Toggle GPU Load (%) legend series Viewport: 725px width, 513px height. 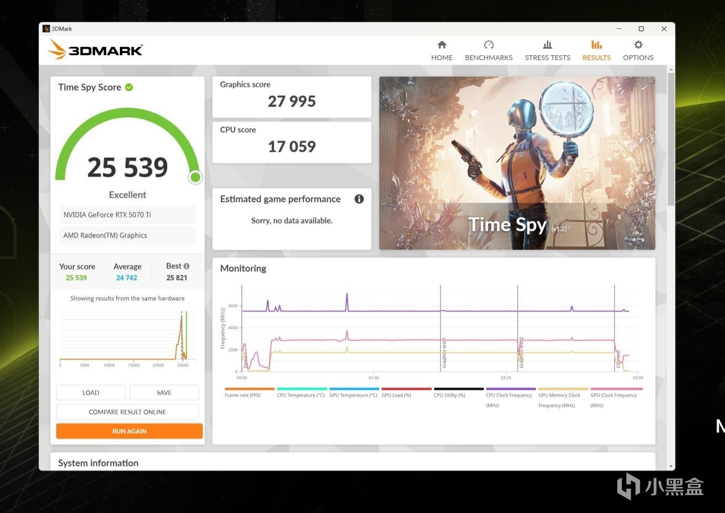(406, 393)
